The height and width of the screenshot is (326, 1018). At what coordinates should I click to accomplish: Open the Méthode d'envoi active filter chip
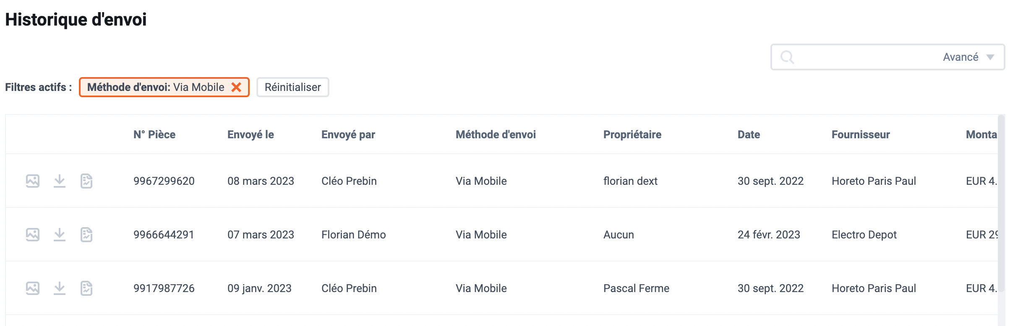click(x=156, y=87)
